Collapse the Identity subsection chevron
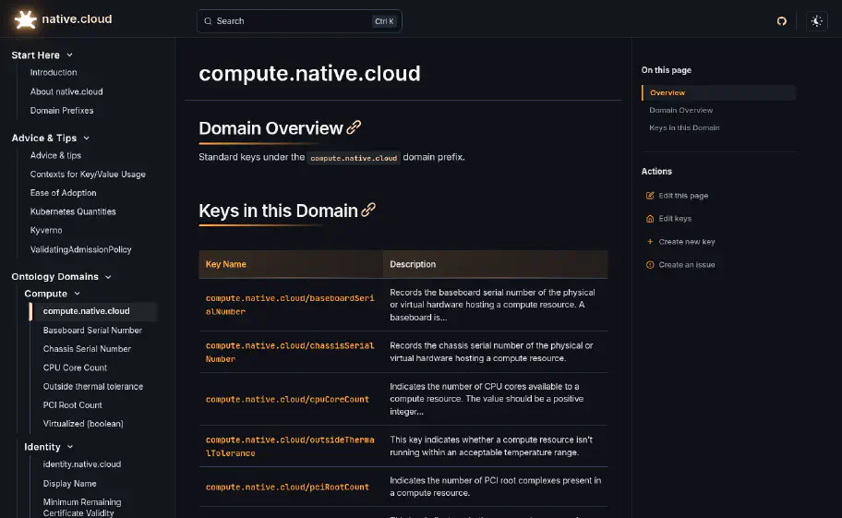Viewport: 842px width, 518px height. (x=70, y=447)
